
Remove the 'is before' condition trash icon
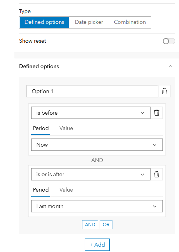[157, 113]
